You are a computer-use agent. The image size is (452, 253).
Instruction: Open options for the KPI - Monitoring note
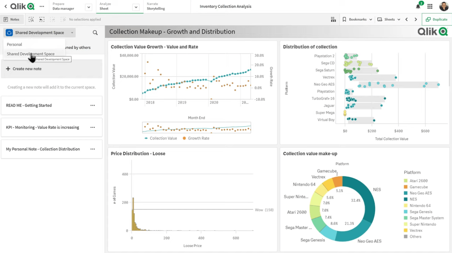point(93,127)
